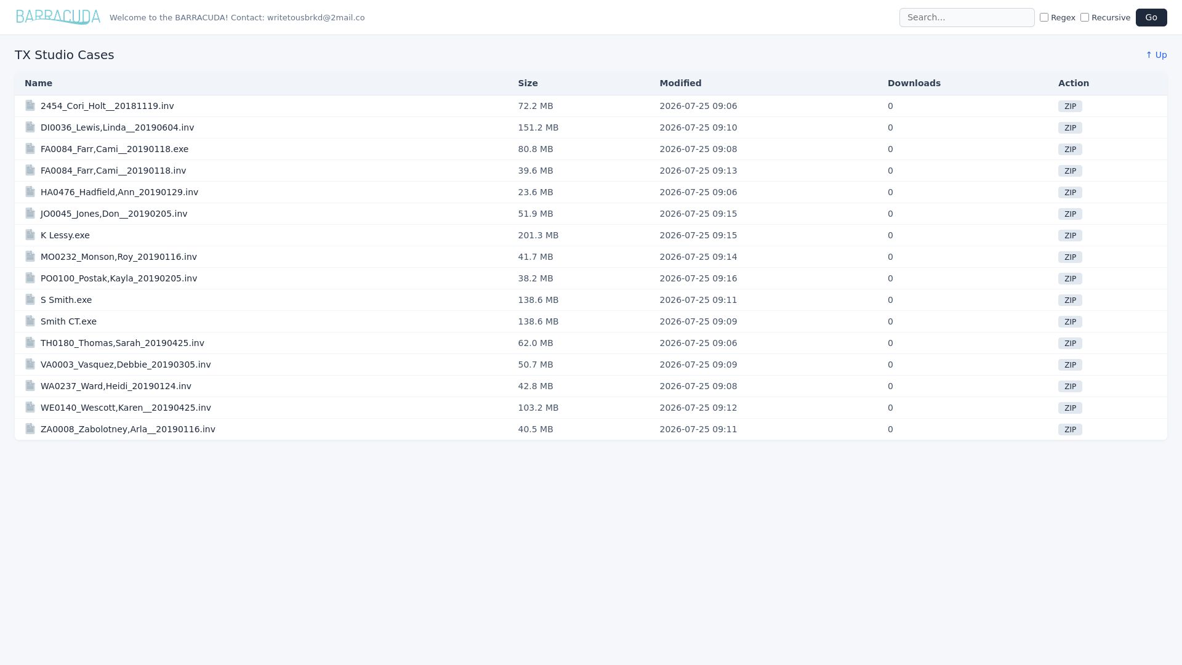
Task: Download ZIP for WA0237_Ward,Heidi_20190124.inv
Action: tap(1070, 386)
